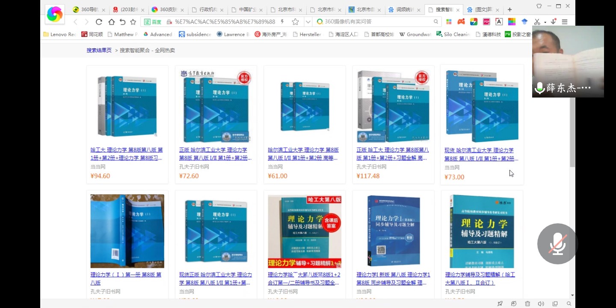Close the 搜索智能 tab
Screen dimensions: 616x308
tap(459, 10)
